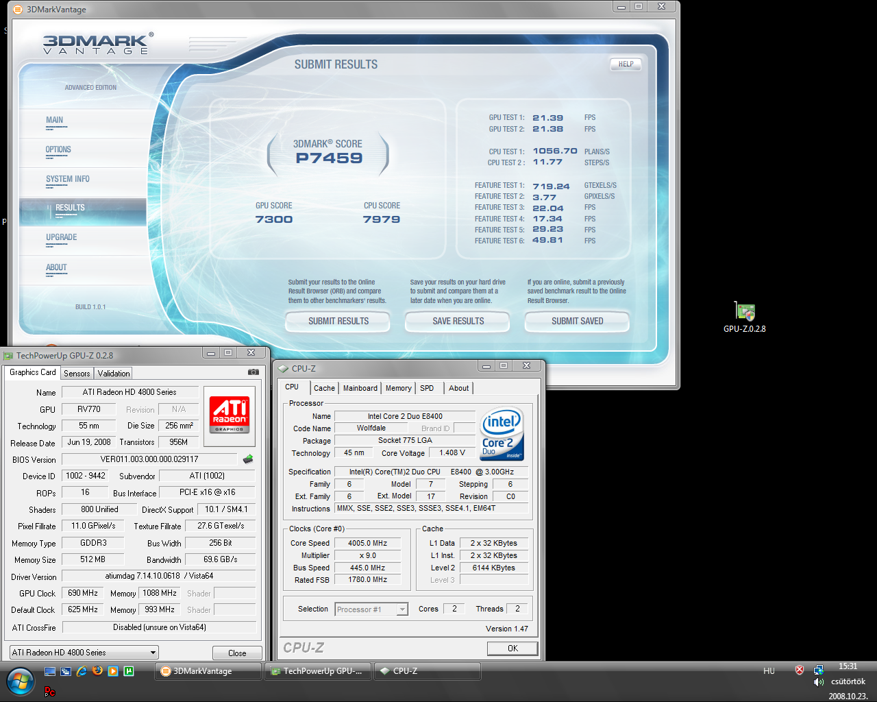Viewport: 877px width, 702px height.
Task: Switch to Memory tab in CPU-Z
Action: 399,388
